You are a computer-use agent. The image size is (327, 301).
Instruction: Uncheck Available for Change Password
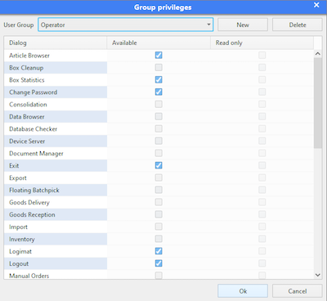tap(159, 92)
